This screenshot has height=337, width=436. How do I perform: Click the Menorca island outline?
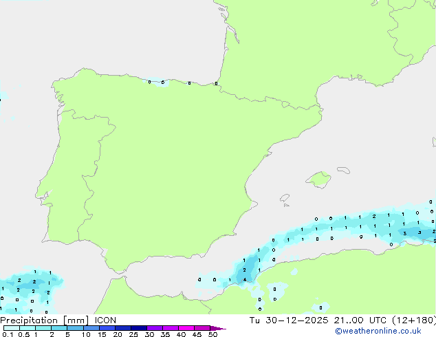343,170
